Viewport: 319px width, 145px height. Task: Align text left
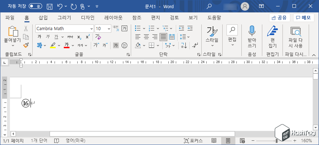click(x=138, y=37)
